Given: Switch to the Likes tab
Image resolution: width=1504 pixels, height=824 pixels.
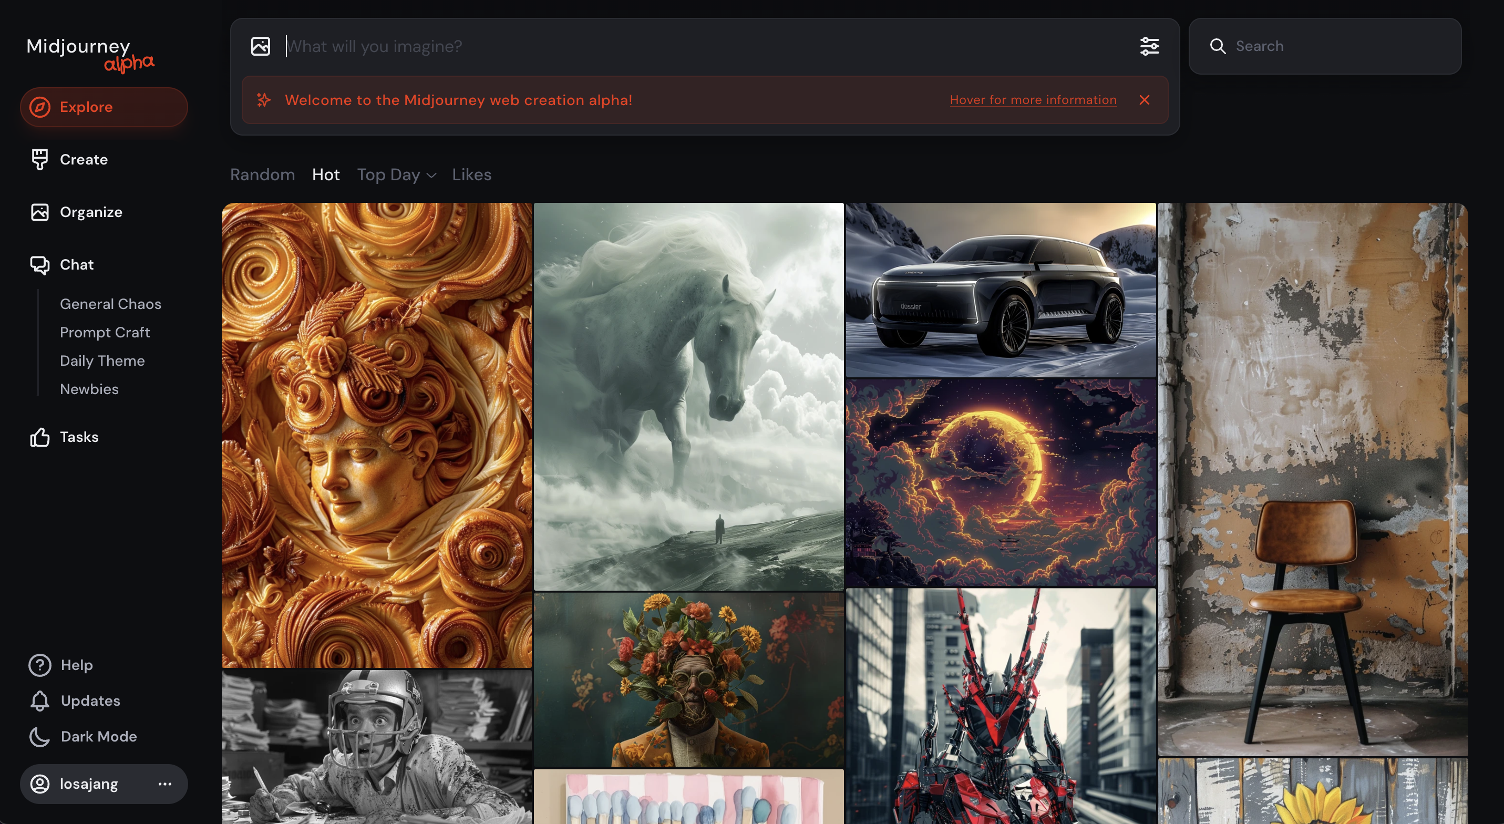Looking at the screenshot, I should coord(471,174).
